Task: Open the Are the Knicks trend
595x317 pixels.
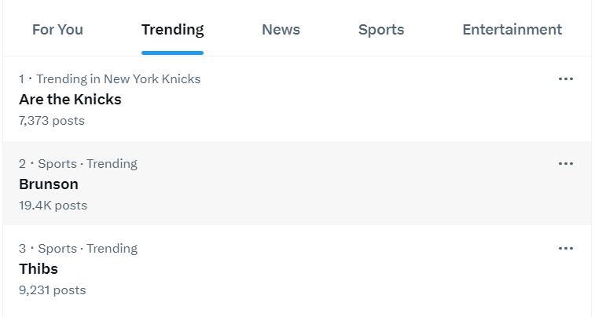Action: [x=70, y=100]
